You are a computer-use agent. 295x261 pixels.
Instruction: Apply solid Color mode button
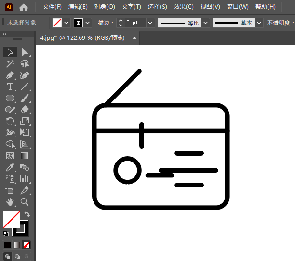pyautogui.click(x=8, y=245)
